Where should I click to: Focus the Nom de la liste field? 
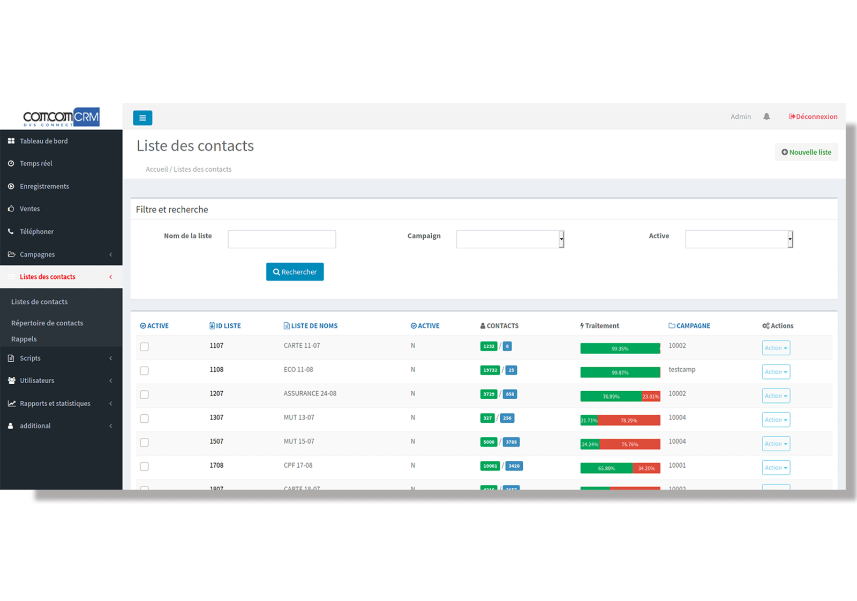point(282,239)
